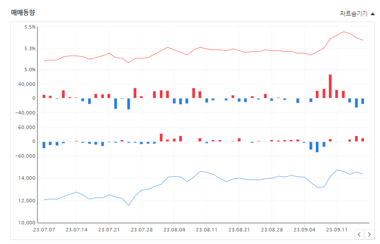
Task: Click the up arrow beside 차트숨기기
Action: tap(372, 14)
